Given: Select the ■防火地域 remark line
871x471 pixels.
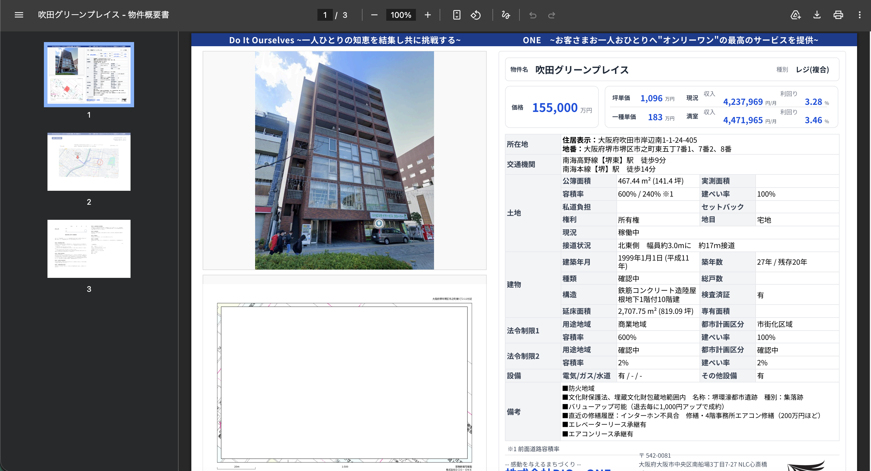Looking at the screenshot, I should coord(578,388).
